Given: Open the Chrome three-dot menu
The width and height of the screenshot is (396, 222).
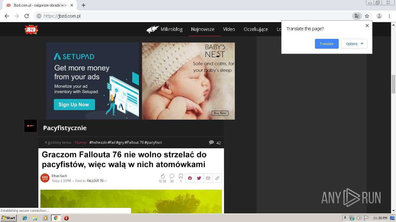Looking at the screenshot, I should [389, 16].
